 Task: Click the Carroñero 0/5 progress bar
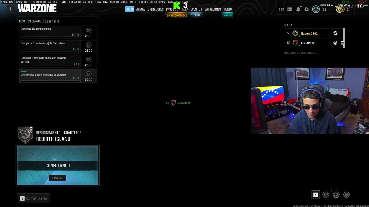pos(50,52)
